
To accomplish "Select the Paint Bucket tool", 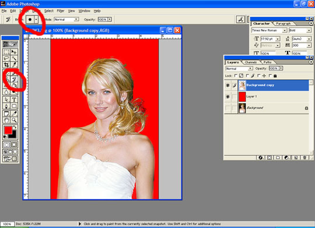I will point(14,86).
